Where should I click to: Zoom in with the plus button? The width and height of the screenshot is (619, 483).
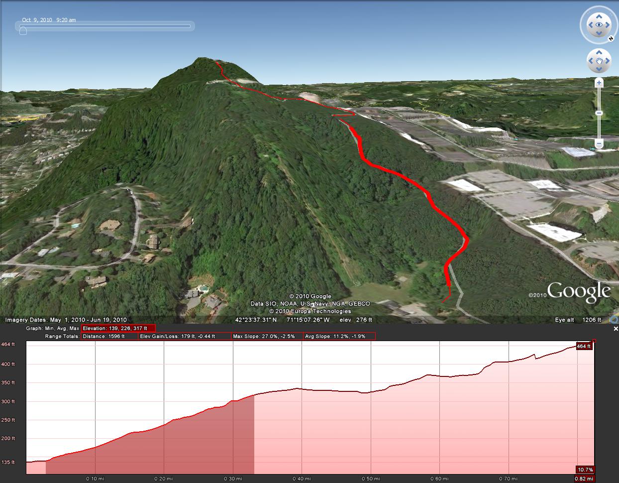(599, 83)
